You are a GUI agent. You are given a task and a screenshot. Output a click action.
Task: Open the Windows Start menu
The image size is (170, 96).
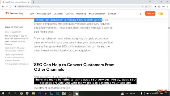tap(3, 94)
